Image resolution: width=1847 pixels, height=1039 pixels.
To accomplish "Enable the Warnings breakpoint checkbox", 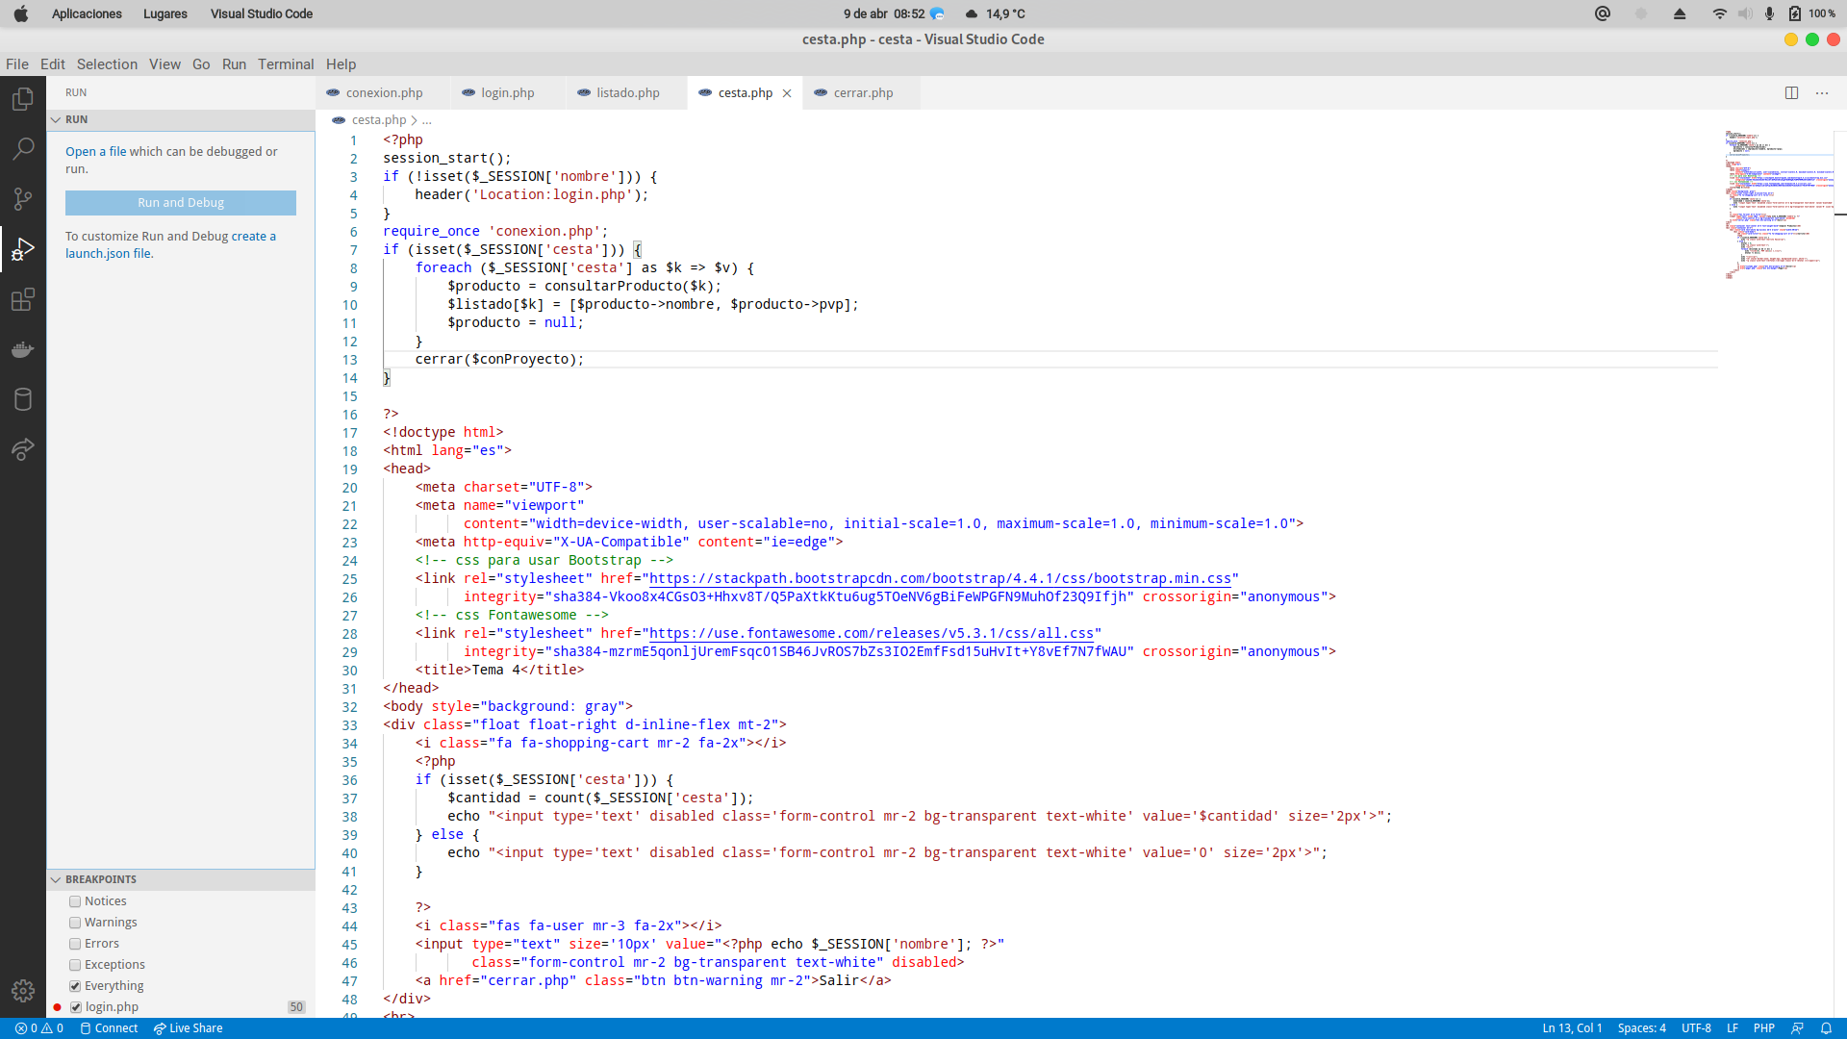I will pyautogui.click(x=75, y=923).
